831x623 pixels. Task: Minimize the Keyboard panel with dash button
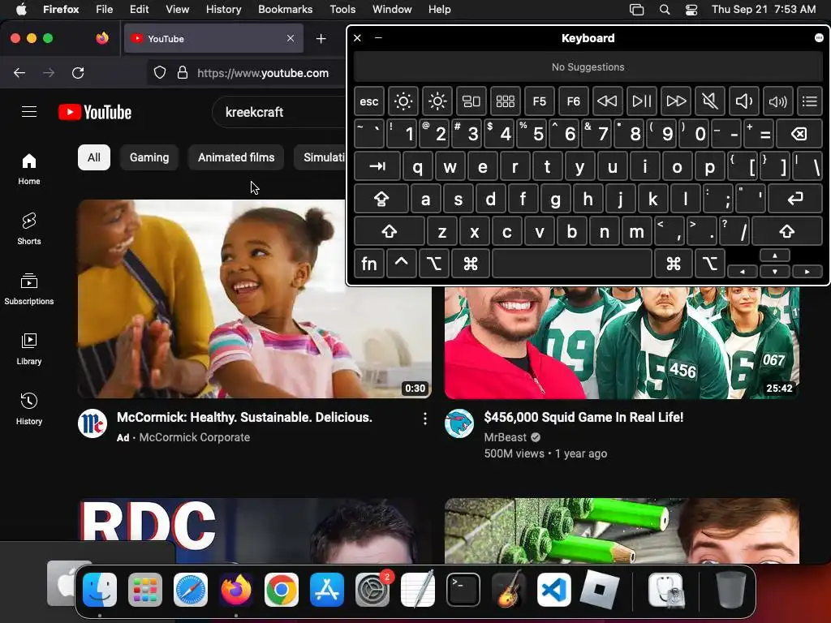378,37
